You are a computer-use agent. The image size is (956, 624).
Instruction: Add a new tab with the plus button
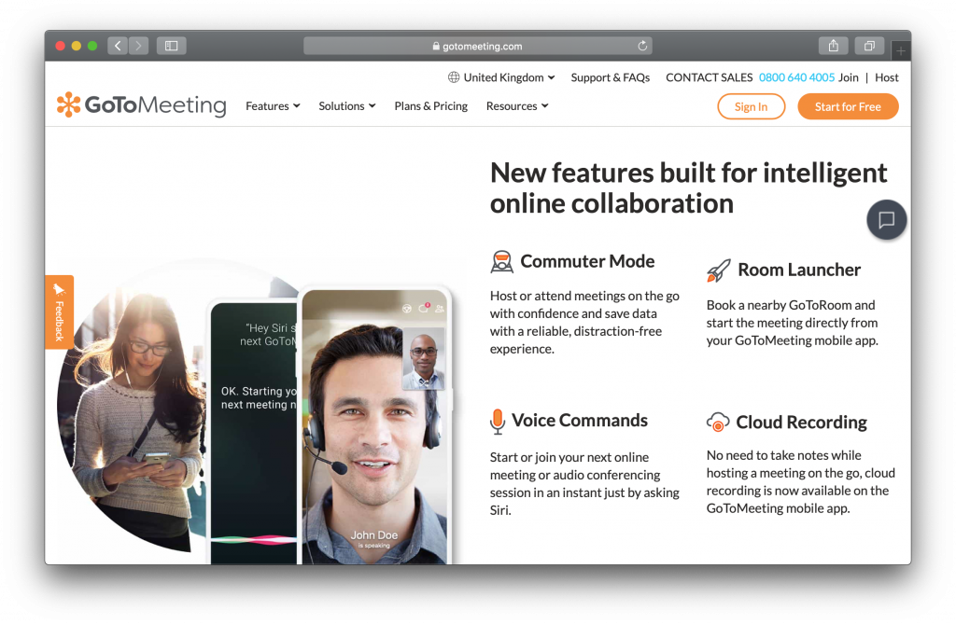pos(901,51)
